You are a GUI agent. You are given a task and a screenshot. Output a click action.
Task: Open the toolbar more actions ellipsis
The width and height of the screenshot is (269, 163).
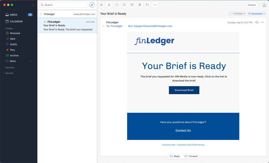tap(155, 5)
